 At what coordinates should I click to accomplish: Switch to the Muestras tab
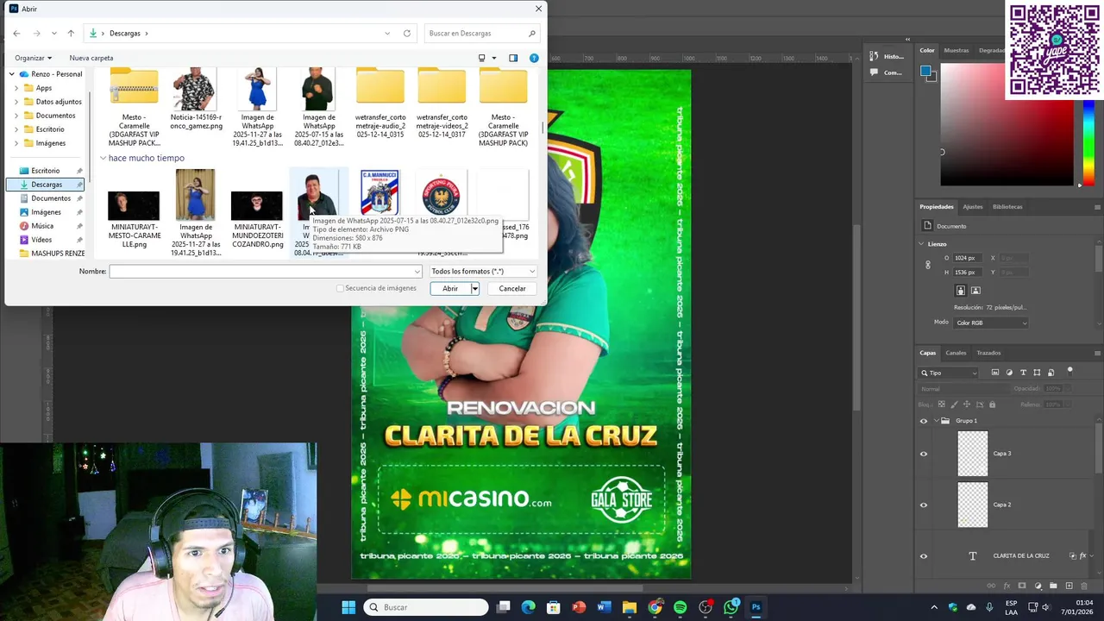(x=956, y=50)
